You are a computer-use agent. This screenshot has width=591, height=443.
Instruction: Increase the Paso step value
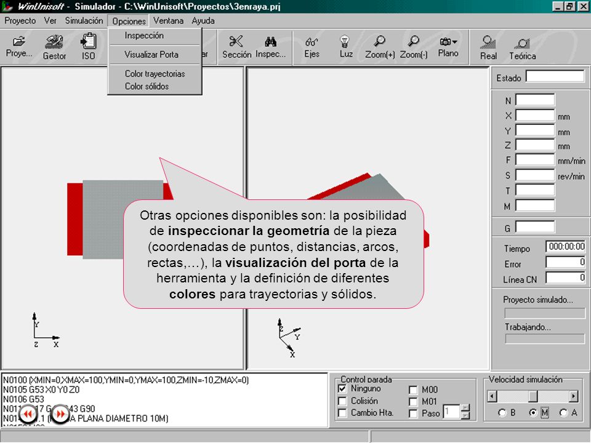(x=465, y=408)
